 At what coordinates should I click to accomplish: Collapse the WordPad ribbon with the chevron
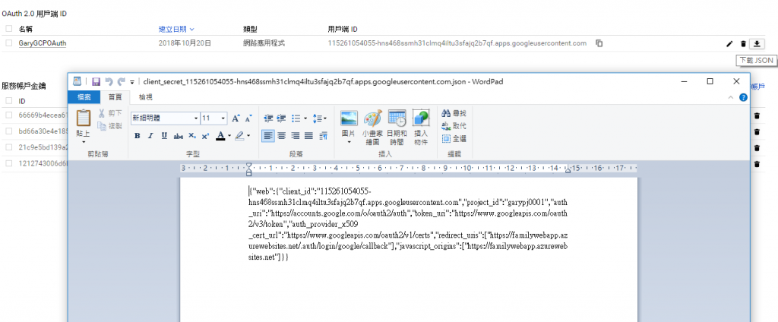click(x=730, y=97)
